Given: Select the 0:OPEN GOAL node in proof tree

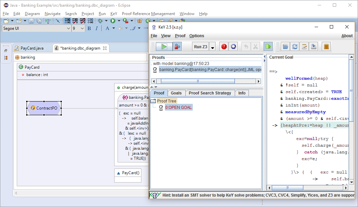Looking at the screenshot, I should coord(178,108).
